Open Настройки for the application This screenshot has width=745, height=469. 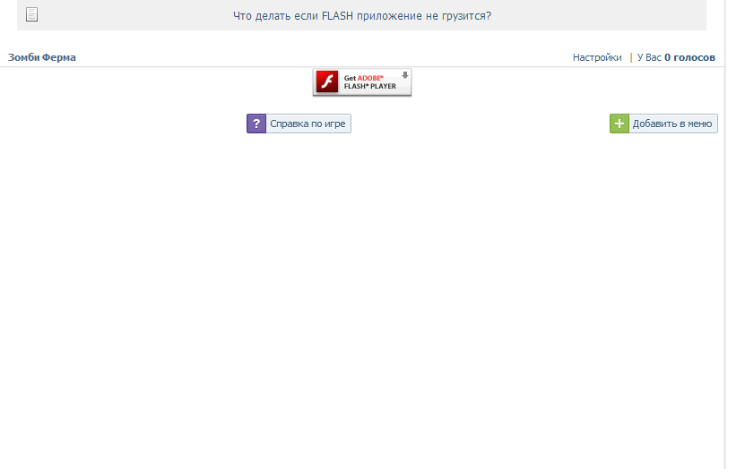click(x=597, y=57)
